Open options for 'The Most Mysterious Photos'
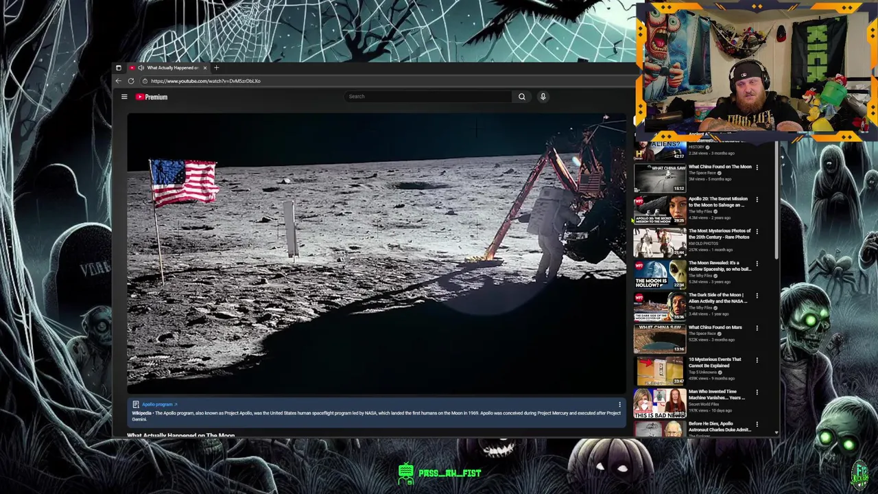 pyautogui.click(x=757, y=232)
